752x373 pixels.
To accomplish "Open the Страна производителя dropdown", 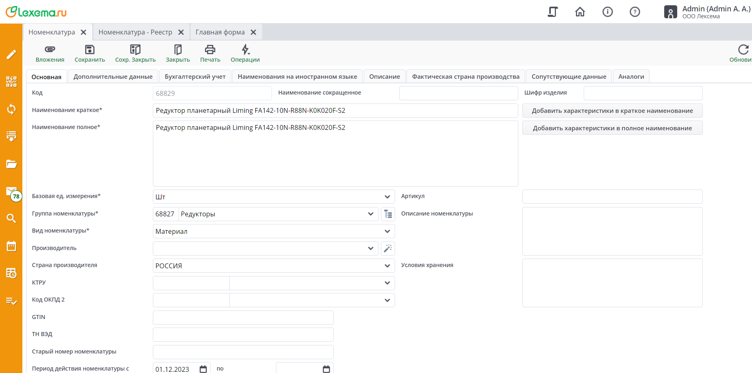I will coord(387,266).
